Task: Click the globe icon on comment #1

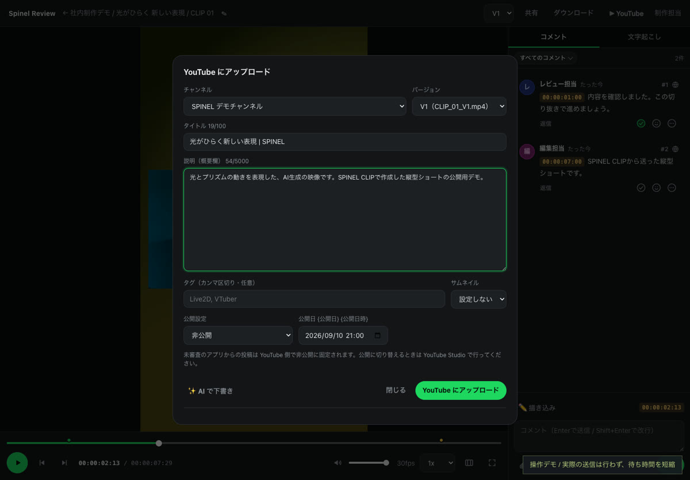Action: [x=676, y=85]
